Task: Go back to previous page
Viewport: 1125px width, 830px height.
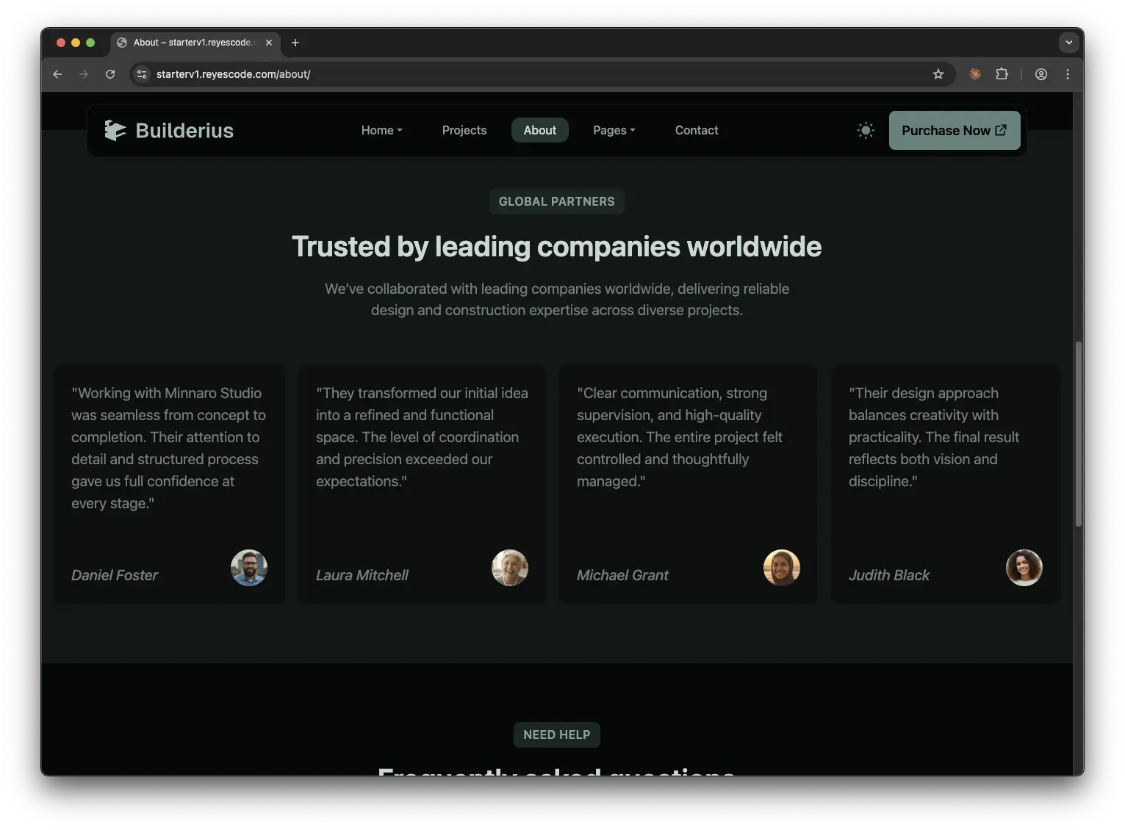Action: click(x=57, y=74)
